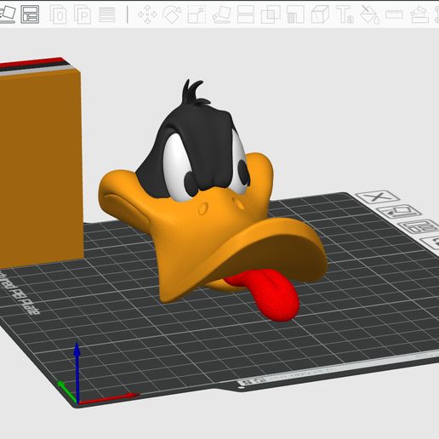439x439 pixels.
Task: Click the plate arrange objects icon
Action: click(419, 226)
